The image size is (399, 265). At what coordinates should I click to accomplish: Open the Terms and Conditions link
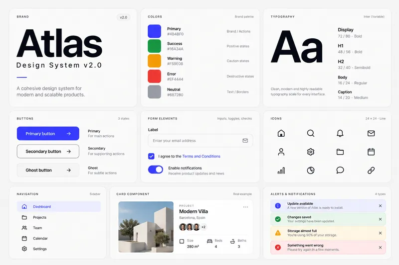(x=201, y=156)
